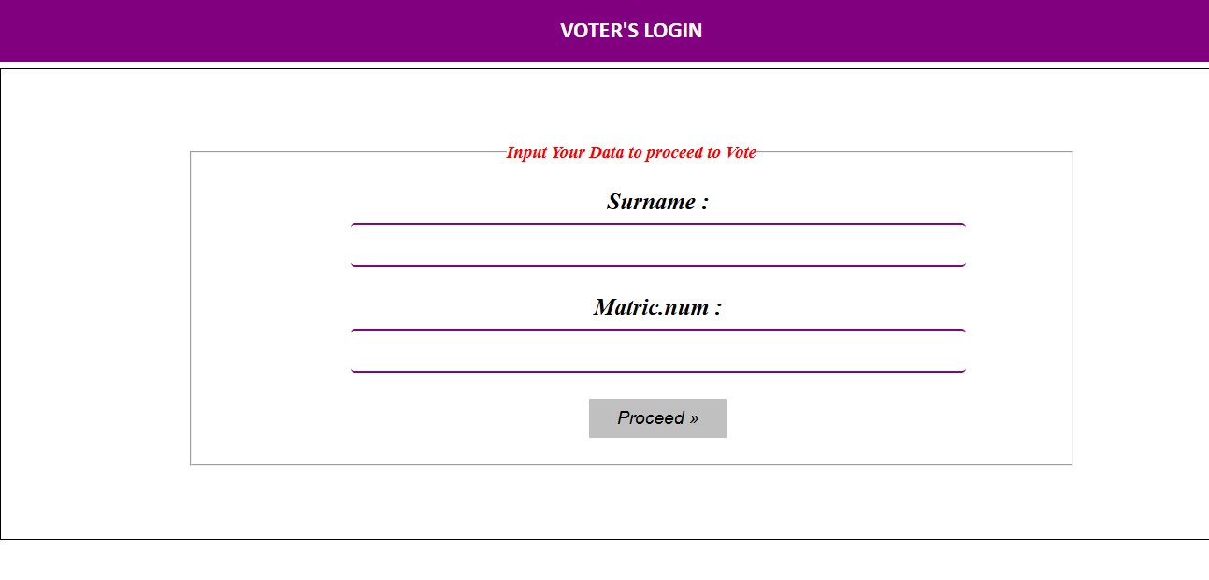Click the purple header bar right of the title
The height and width of the screenshot is (580, 1209).
click(x=982, y=31)
